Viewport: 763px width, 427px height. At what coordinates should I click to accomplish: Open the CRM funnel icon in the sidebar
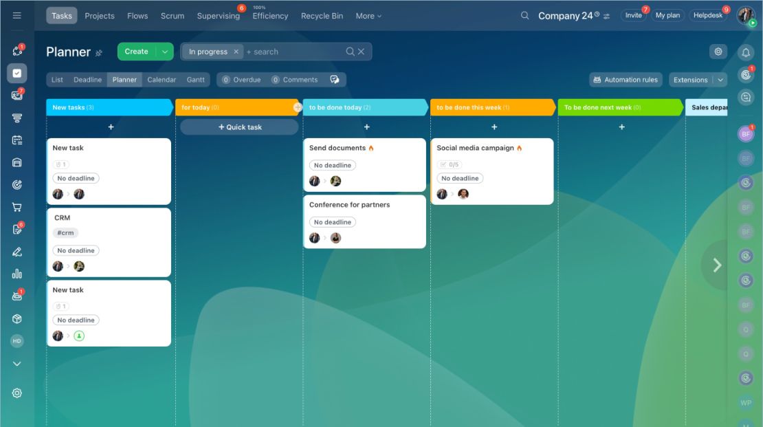click(17, 118)
